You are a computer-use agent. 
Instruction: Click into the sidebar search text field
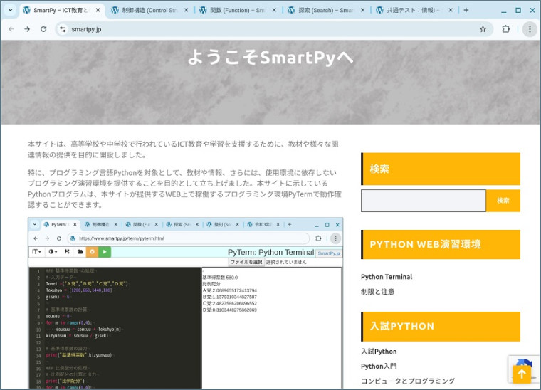click(423, 201)
